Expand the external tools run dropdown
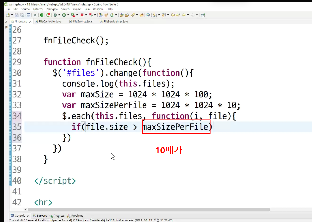This screenshot has height=222, width=312. point(77,15)
